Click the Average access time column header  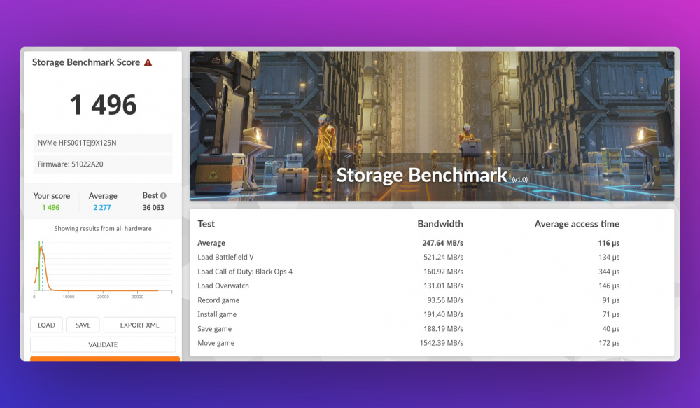click(577, 224)
